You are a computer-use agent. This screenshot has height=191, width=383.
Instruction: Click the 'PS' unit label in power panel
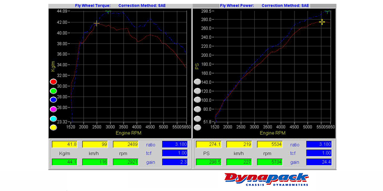click(206, 153)
